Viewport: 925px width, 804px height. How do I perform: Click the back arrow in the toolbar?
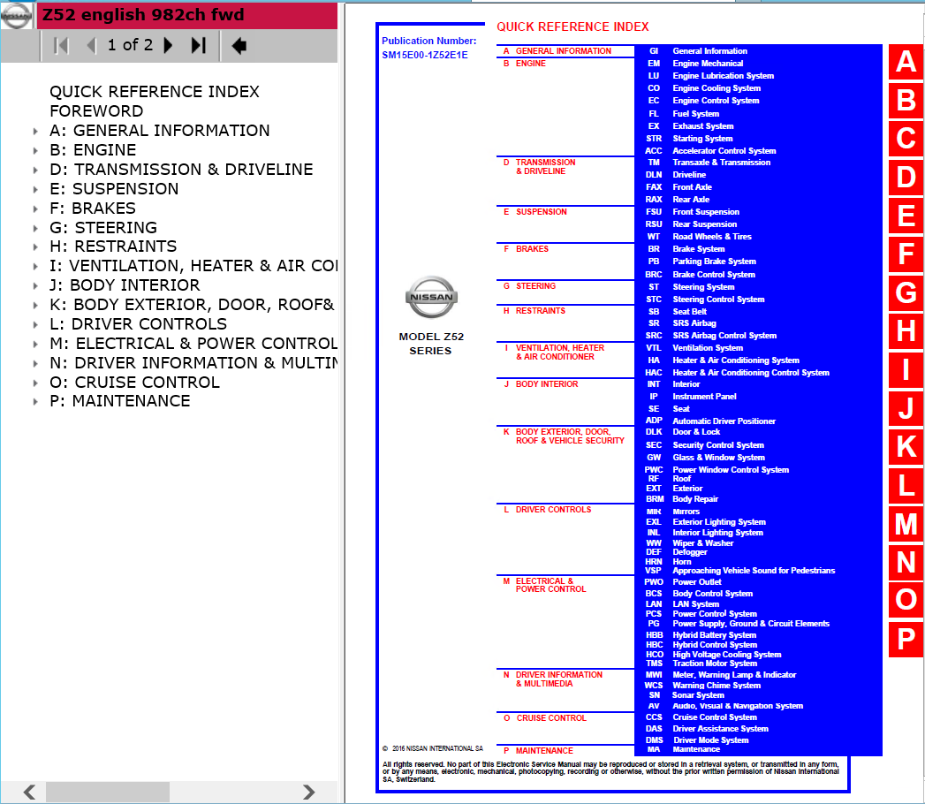[x=239, y=45]
